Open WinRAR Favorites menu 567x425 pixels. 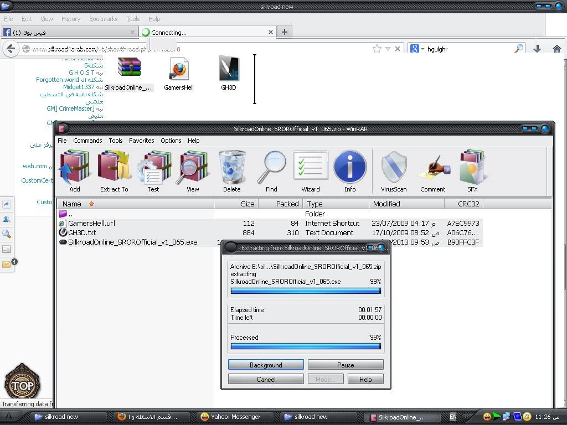coord(141,141)
